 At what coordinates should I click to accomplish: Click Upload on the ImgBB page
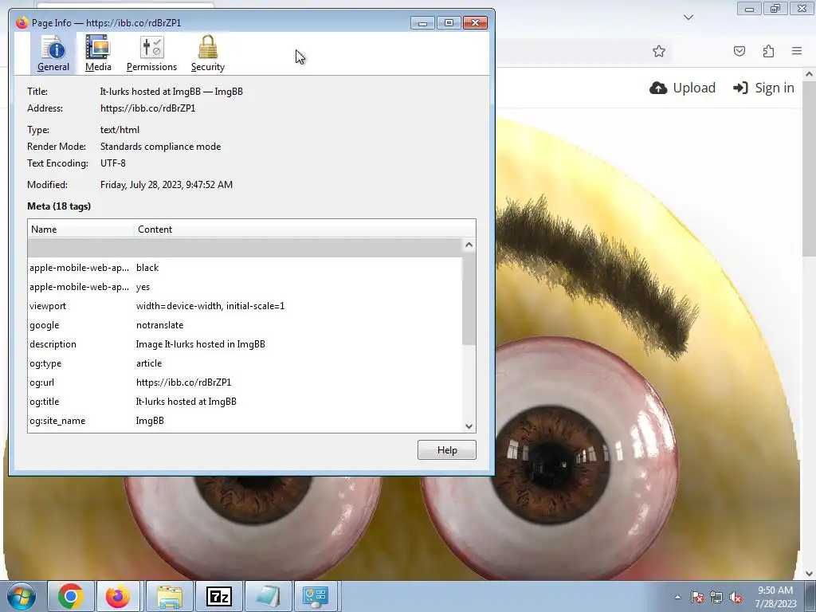pos(682,88)
